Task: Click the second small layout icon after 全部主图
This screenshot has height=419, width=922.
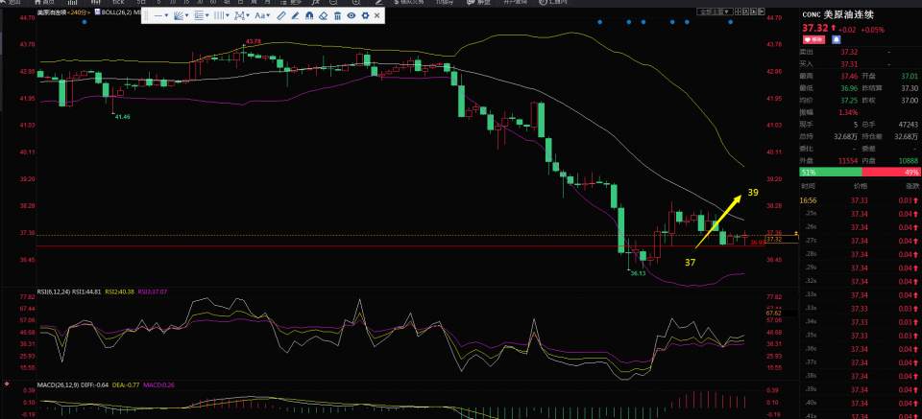Action: [745, 12]
